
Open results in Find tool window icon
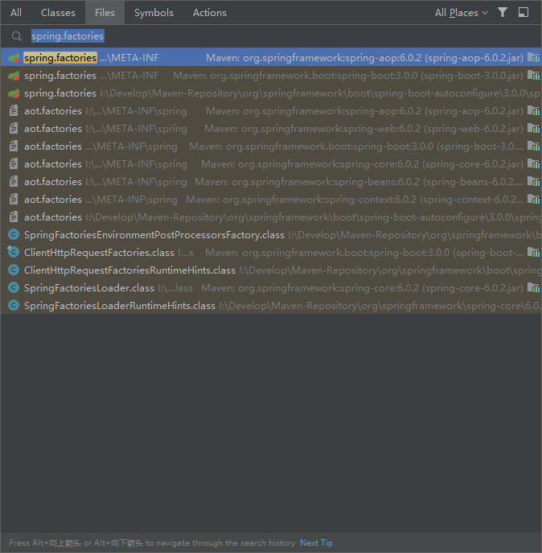point(524,12)
